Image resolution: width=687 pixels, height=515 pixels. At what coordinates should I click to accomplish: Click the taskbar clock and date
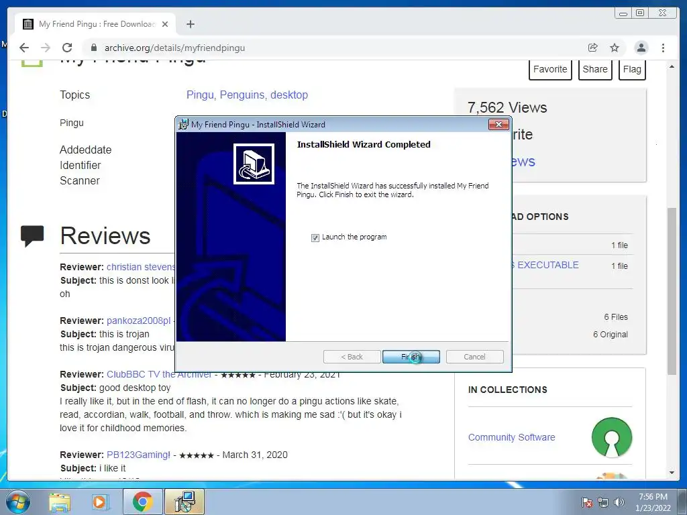pos(653,502)
